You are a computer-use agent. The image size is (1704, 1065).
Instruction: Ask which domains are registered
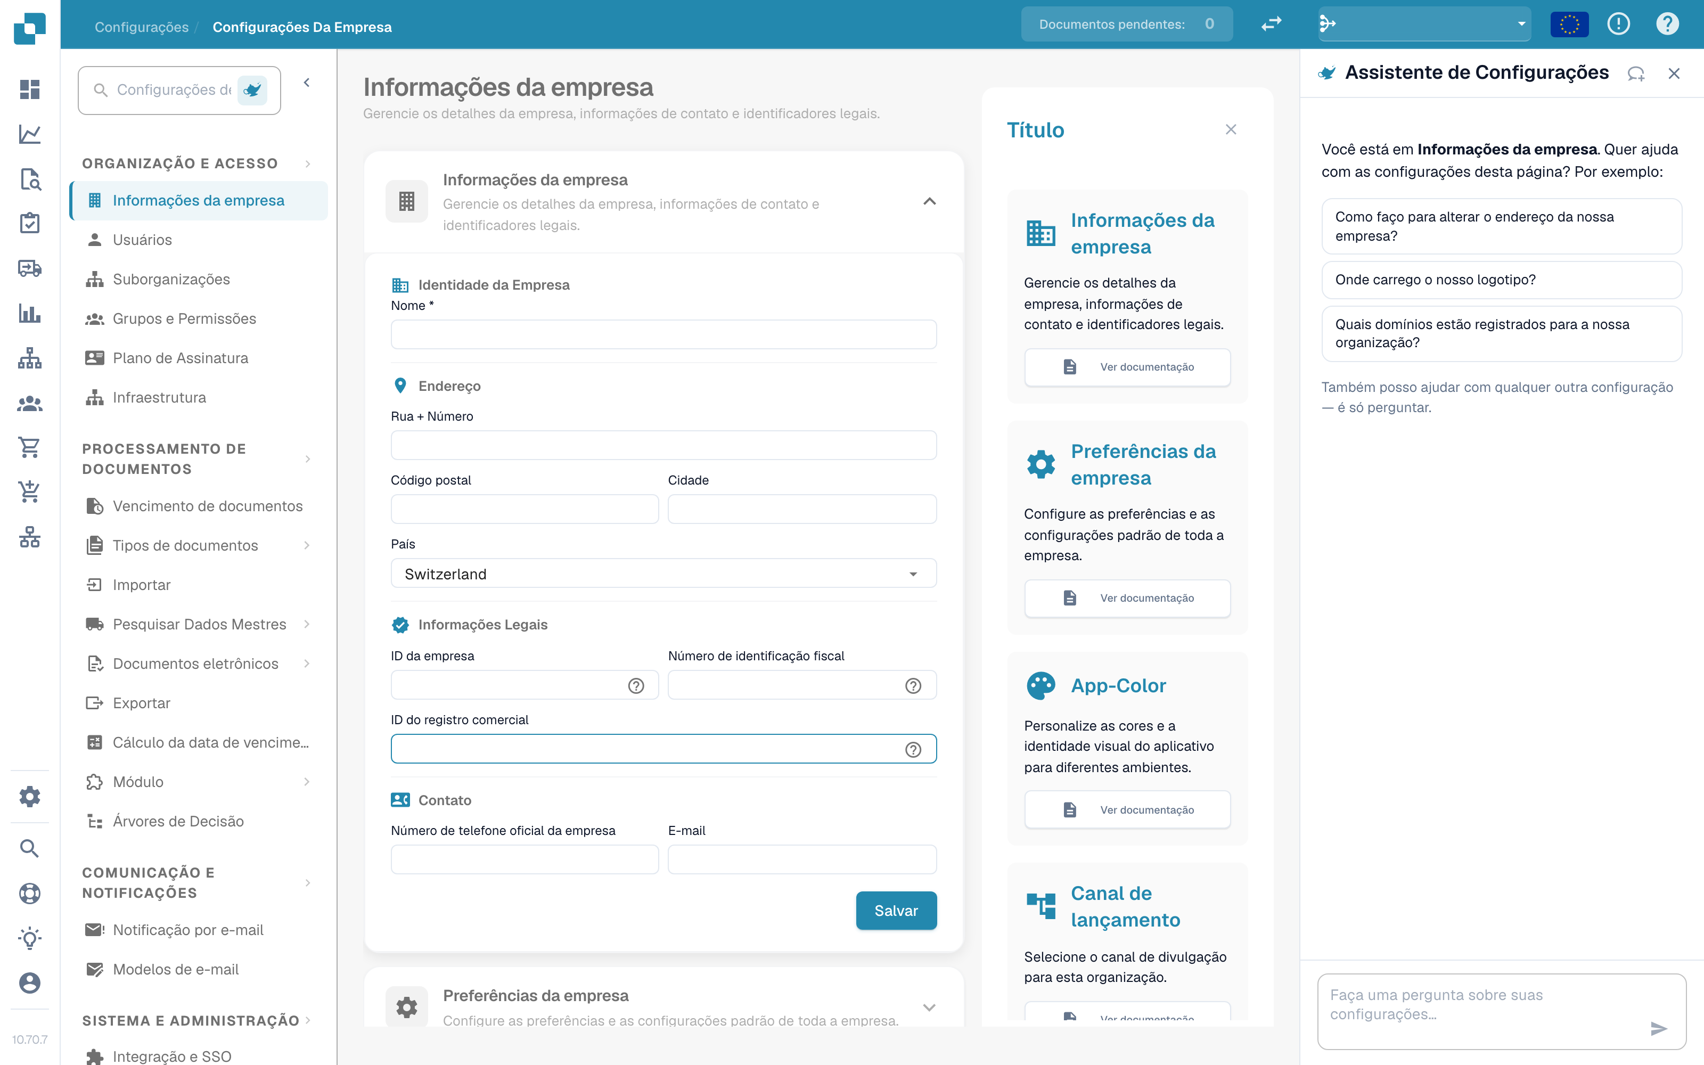coord(1501,333)
